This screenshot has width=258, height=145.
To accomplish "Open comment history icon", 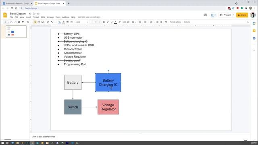I will click(x=205, y=15).
